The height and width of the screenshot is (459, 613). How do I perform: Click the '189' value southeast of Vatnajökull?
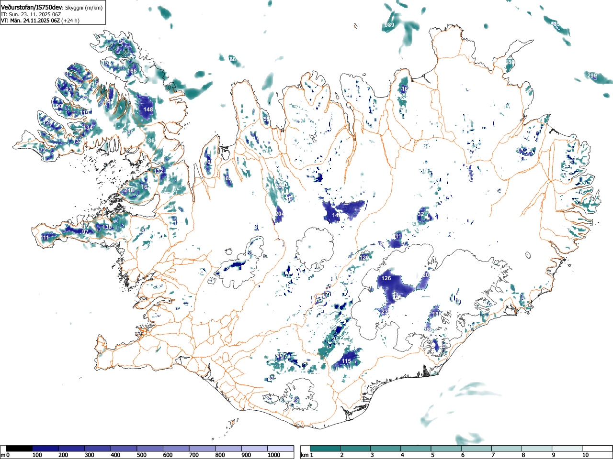pos(437,314)
